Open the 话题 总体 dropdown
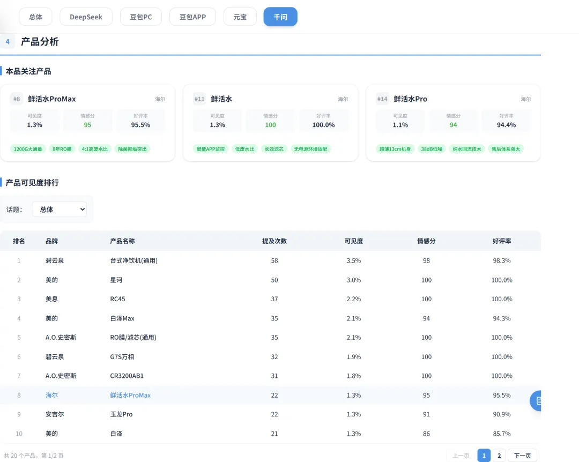Viewport: 579px width, 462px height. point(60,210)
